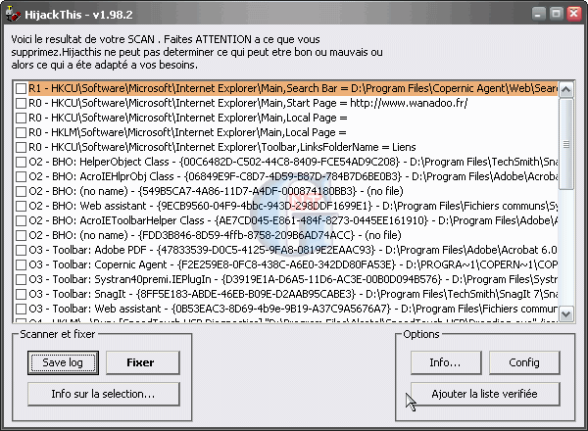The height and width of the screenshot is (431, 588).
Task: Tick the O2 BHO {549B5CA7 no name checkbox
Action: (21, 191)
